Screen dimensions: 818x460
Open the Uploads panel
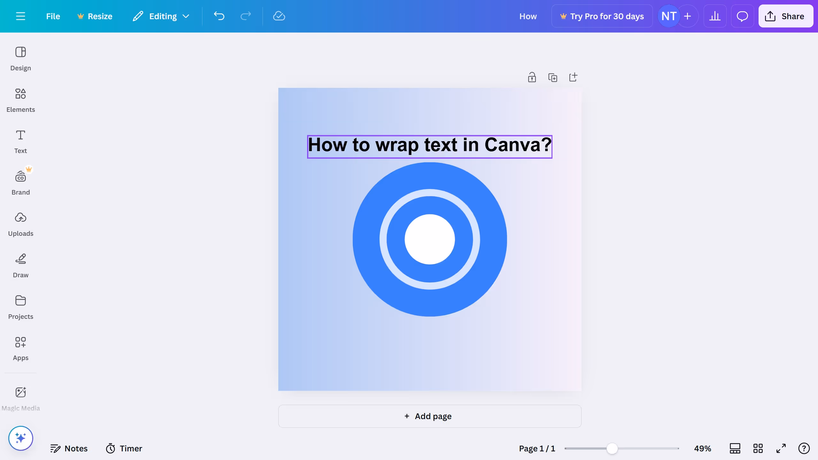click(20, 224)
